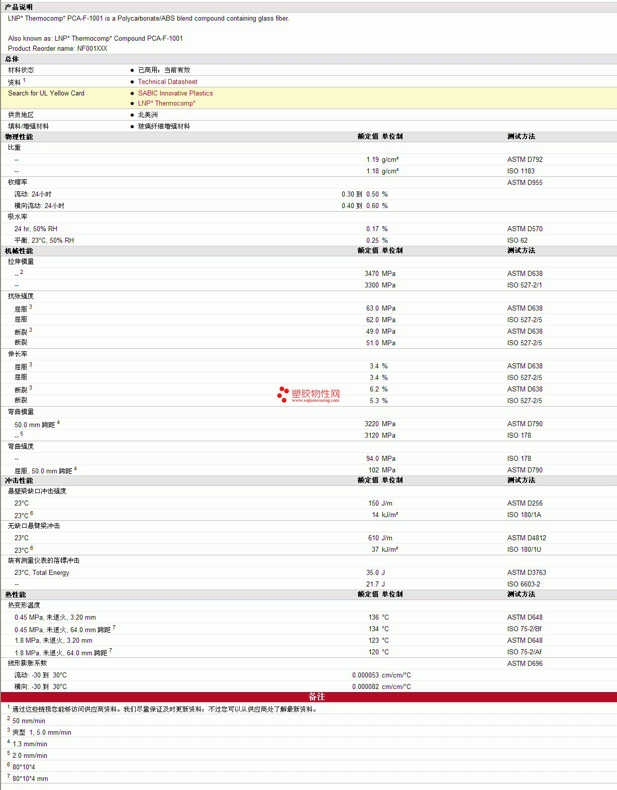Select the 63.0 MPa yield strength value

pos(380,308)
